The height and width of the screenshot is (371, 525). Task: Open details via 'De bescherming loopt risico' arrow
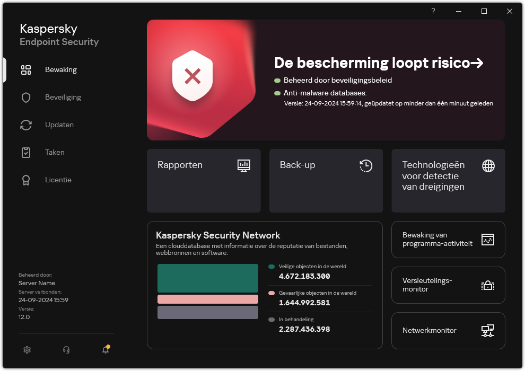point(478,63)
